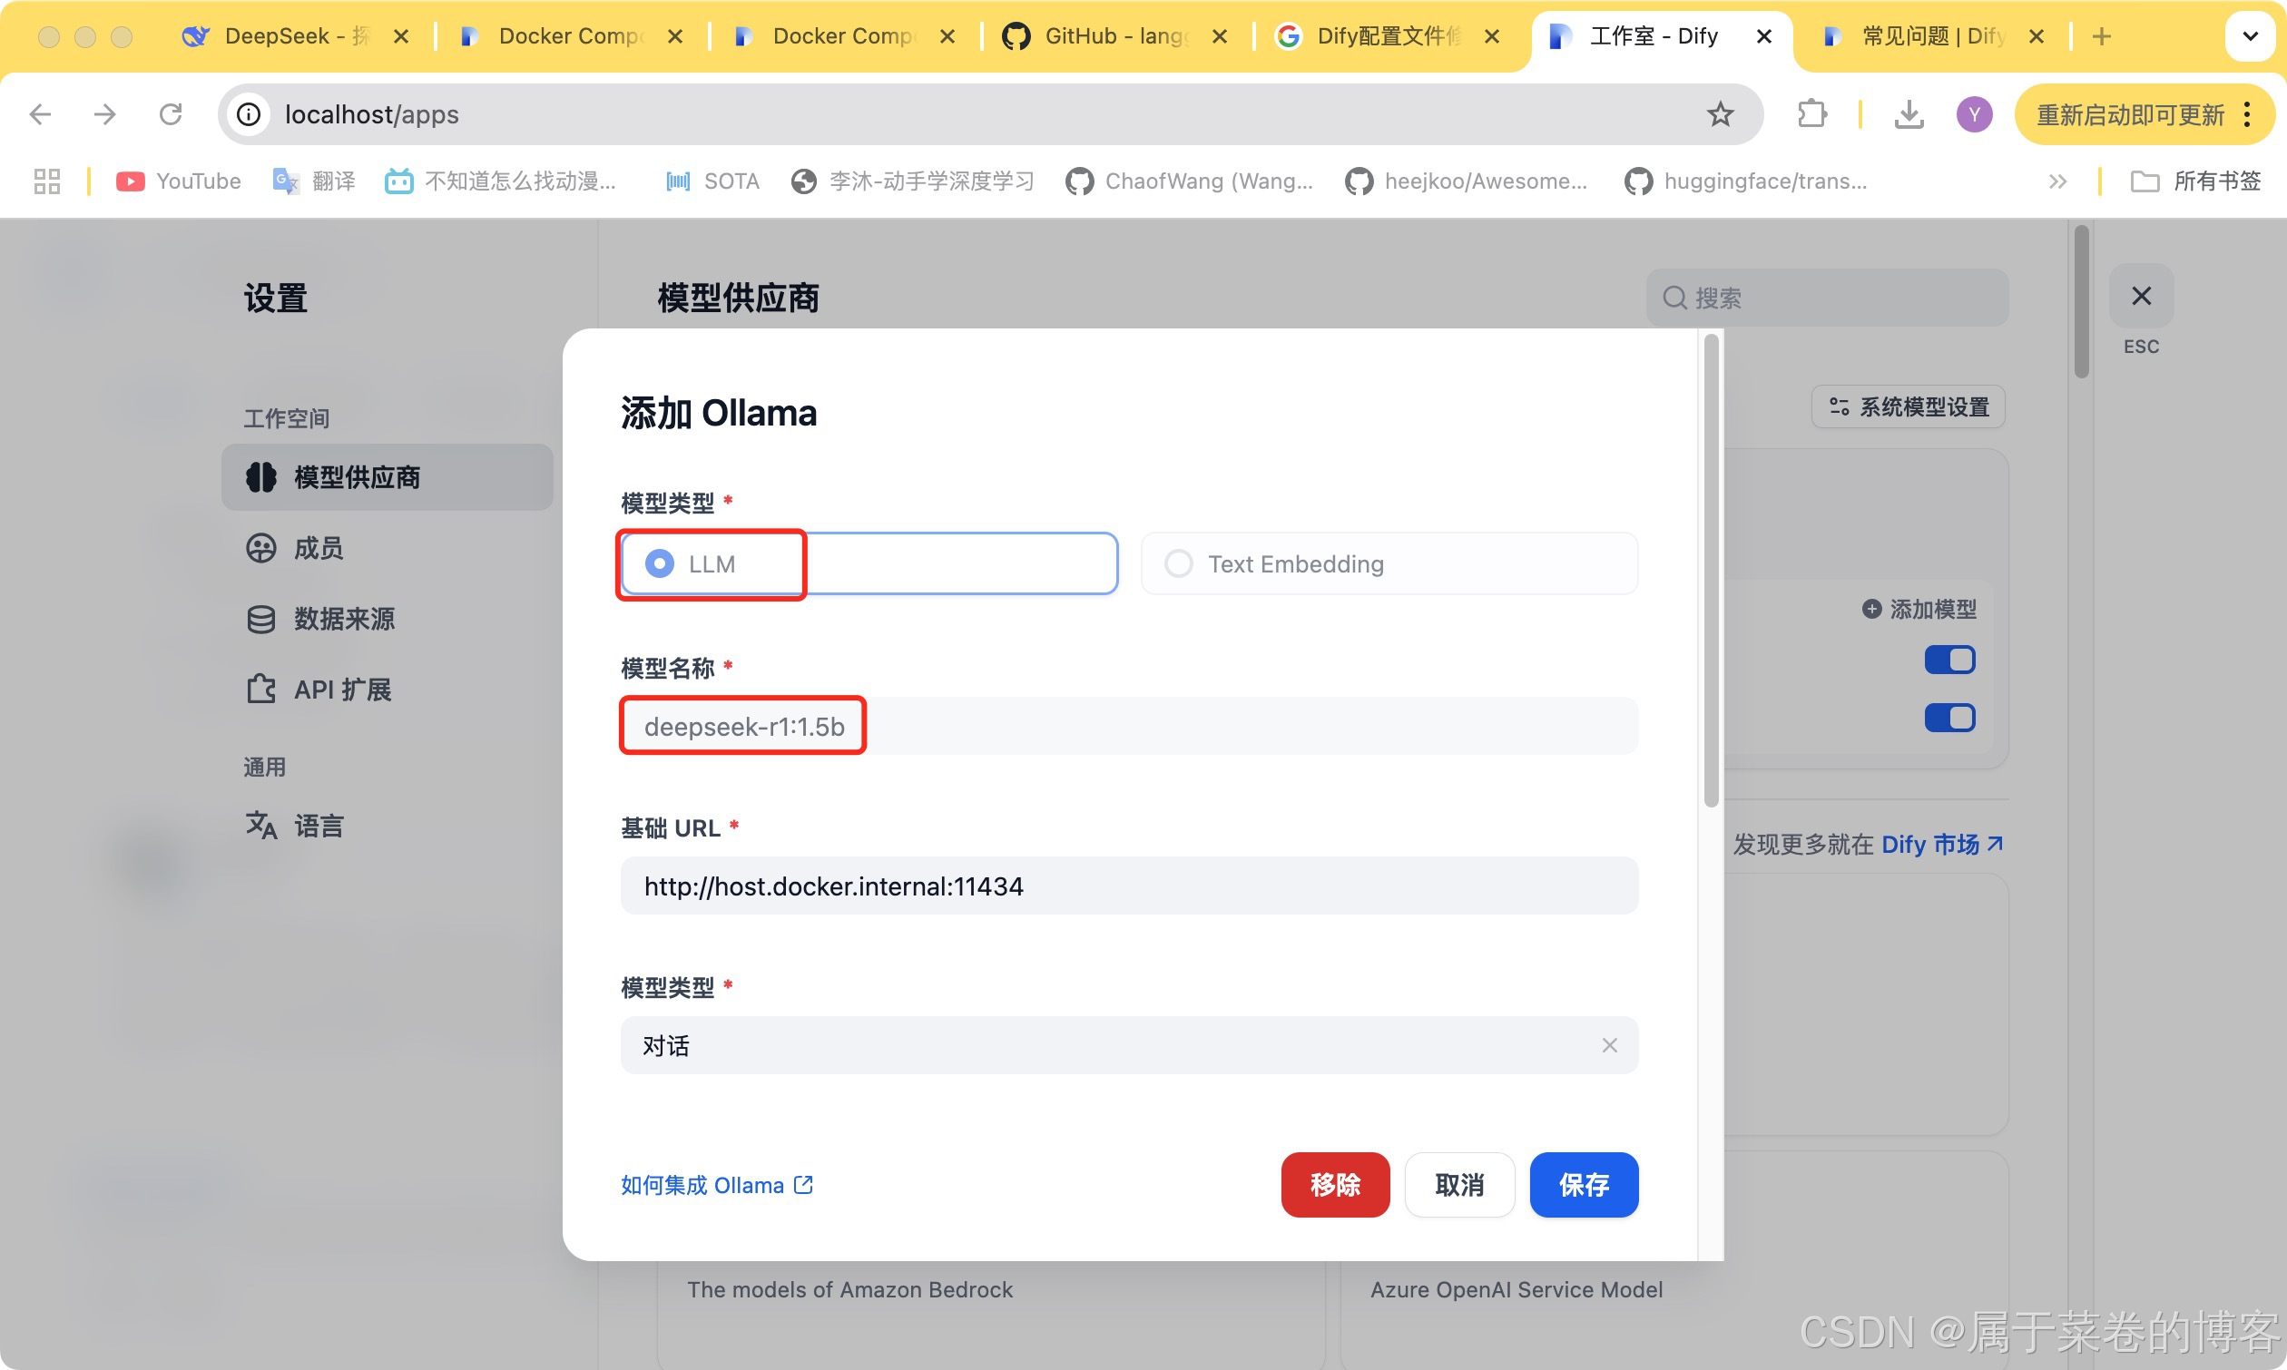Clear the 对话 selection with X icon
This screenshot has width=2287, height=1370.
(x=1609, y=1045)
